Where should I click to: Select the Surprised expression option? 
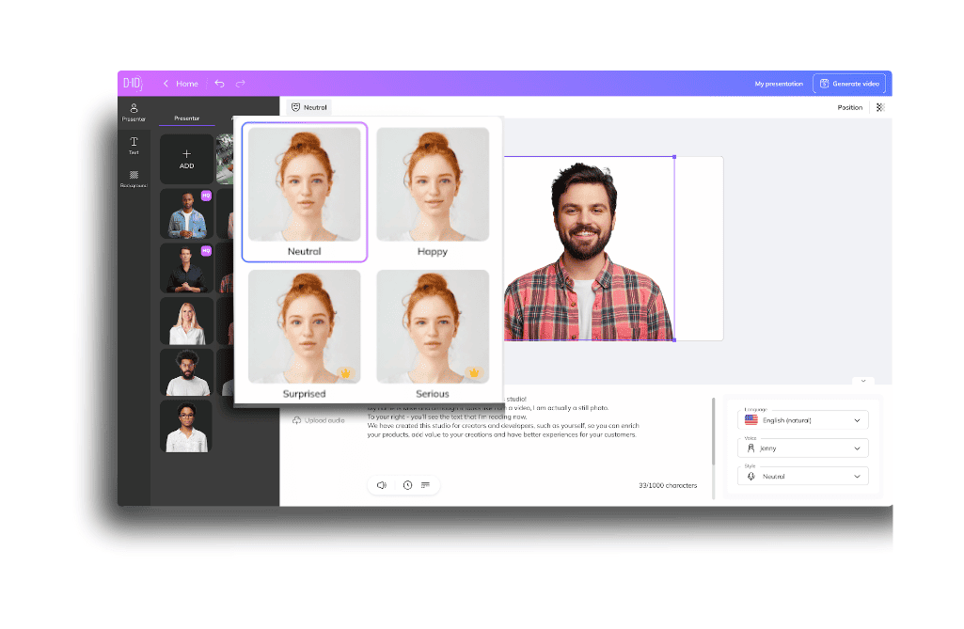(305, 335)
